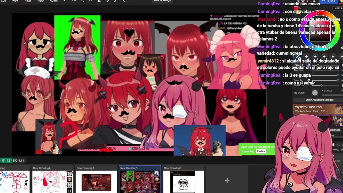The height and width of the screenshot is (193, 343).
Task: Open the Filter menu
Action: click(x=28, y=1)
